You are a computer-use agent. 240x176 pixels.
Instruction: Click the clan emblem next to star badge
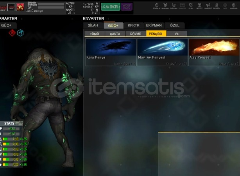point(11,7)
